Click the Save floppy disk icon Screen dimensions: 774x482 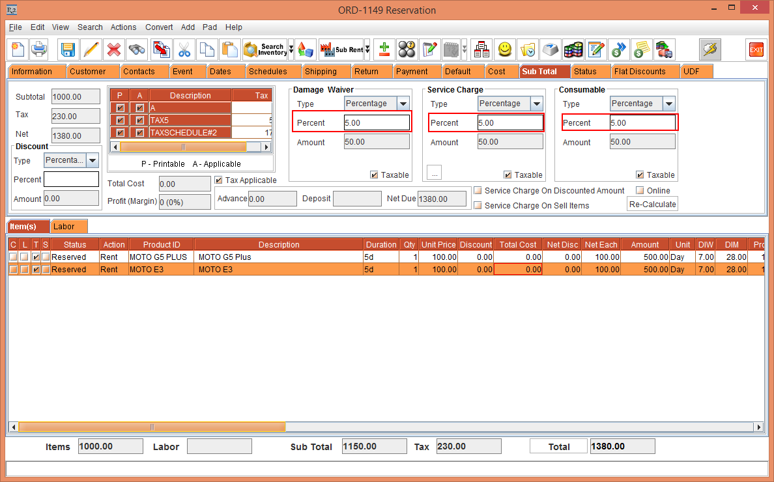pos(68,50)
